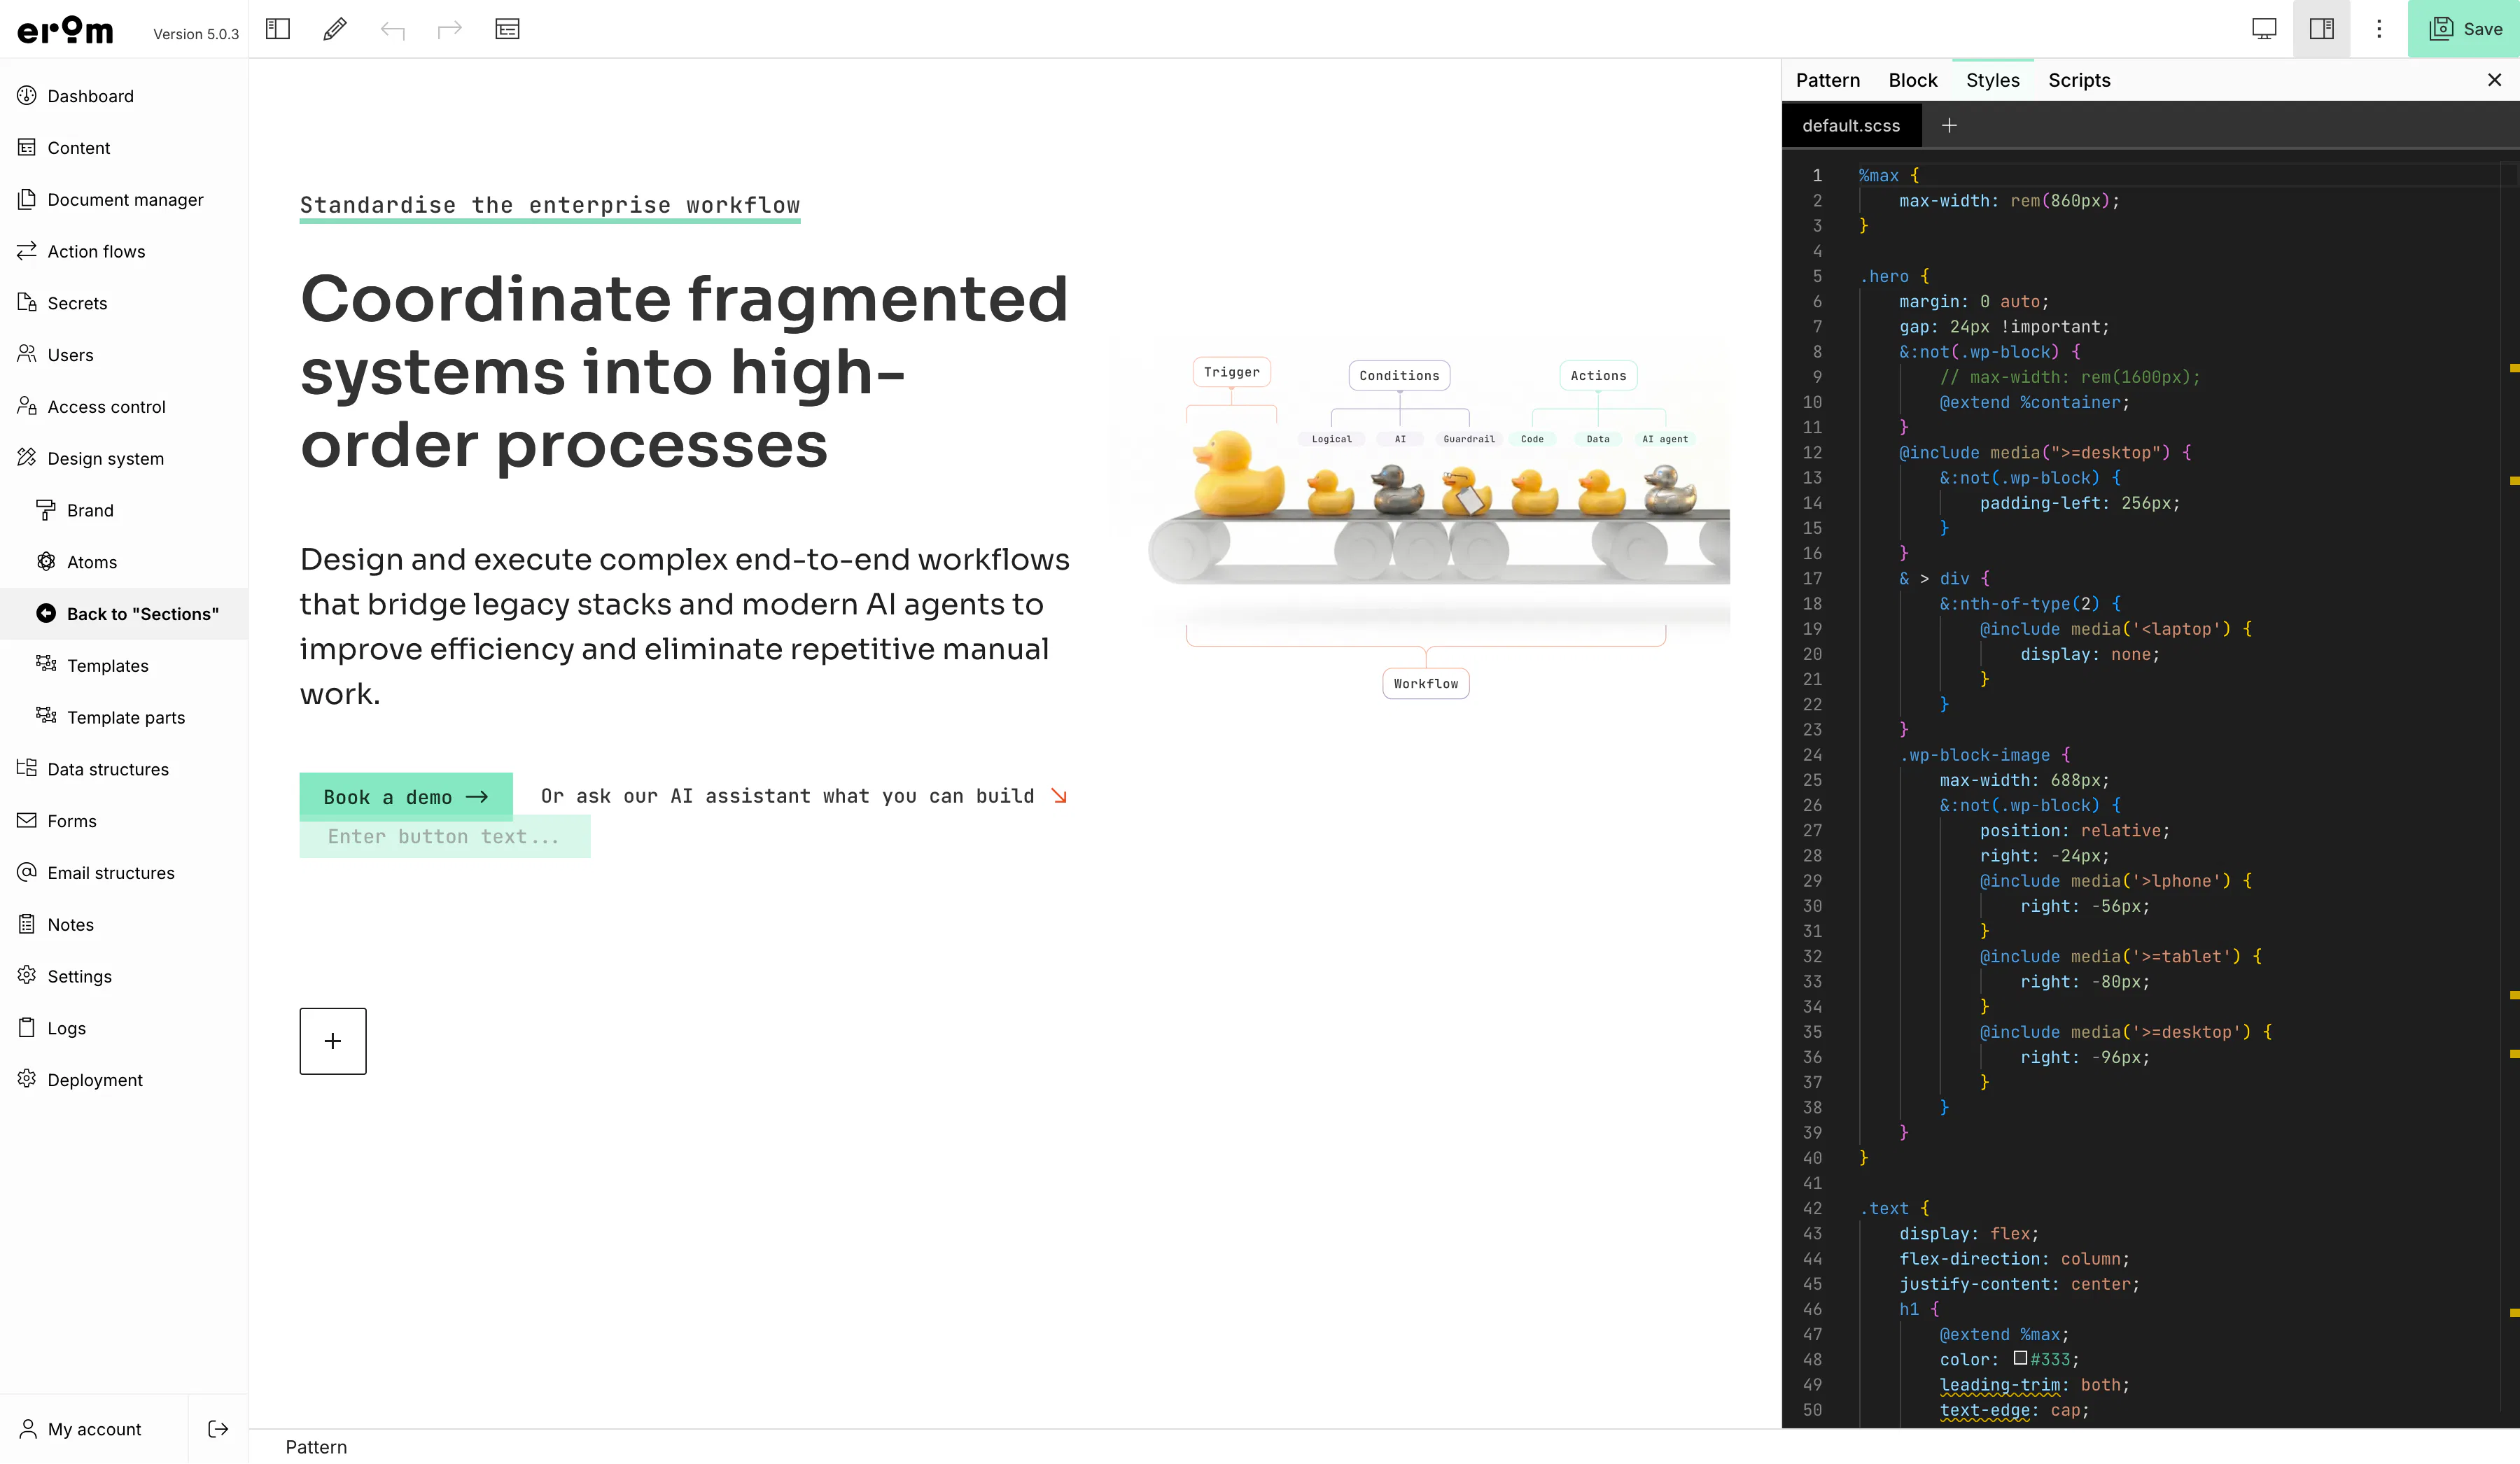This screenshot has width=2520, height=1464.
Task: Expand Design system menu
Action: pos(124,458)
